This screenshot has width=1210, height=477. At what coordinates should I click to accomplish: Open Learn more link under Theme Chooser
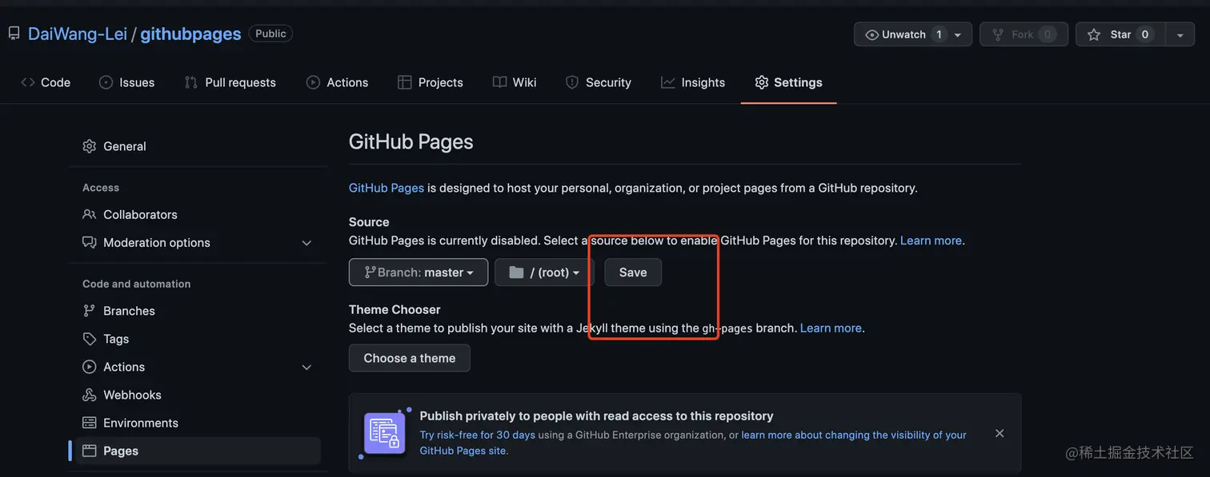[x=831, y=328]
